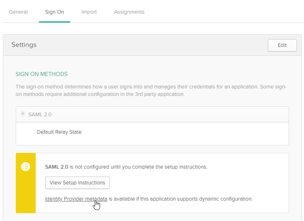
Task: Click the Default Relay State label
Action: point(59,132)
